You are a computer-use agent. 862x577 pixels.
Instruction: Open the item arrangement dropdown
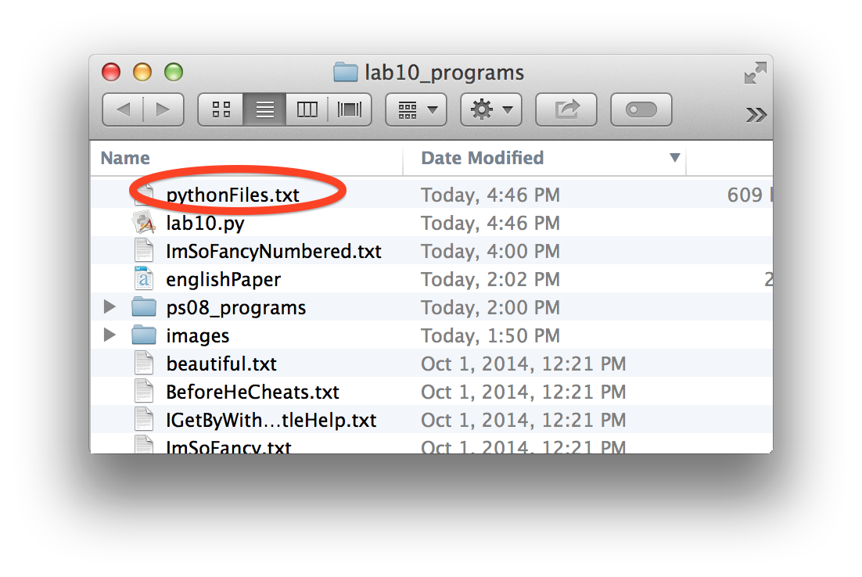point(416,110)
